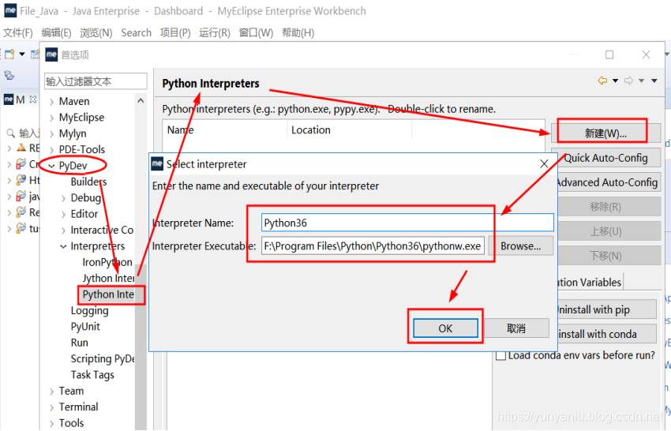Image resolution: width=671 pixels, height=431 pixels.
Task: Collapse the PyDev tree node
Action: 51,166
